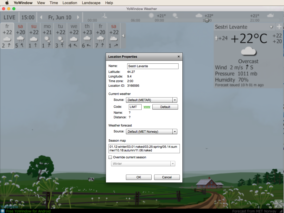Click the location Name text field
The height and width of the screenshot is (213, 284).
click(153, 66)
